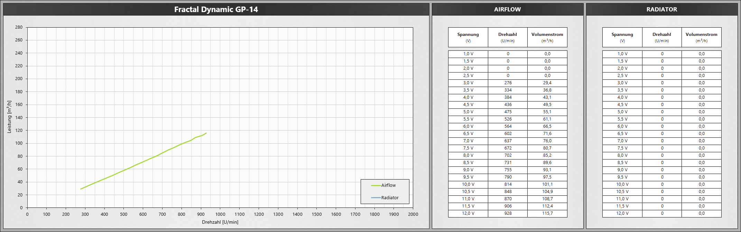The height and width of the screenshot is (232, 741).
Task: Click the Volumenstrom column header in the Radiator table
Action: 702,37
